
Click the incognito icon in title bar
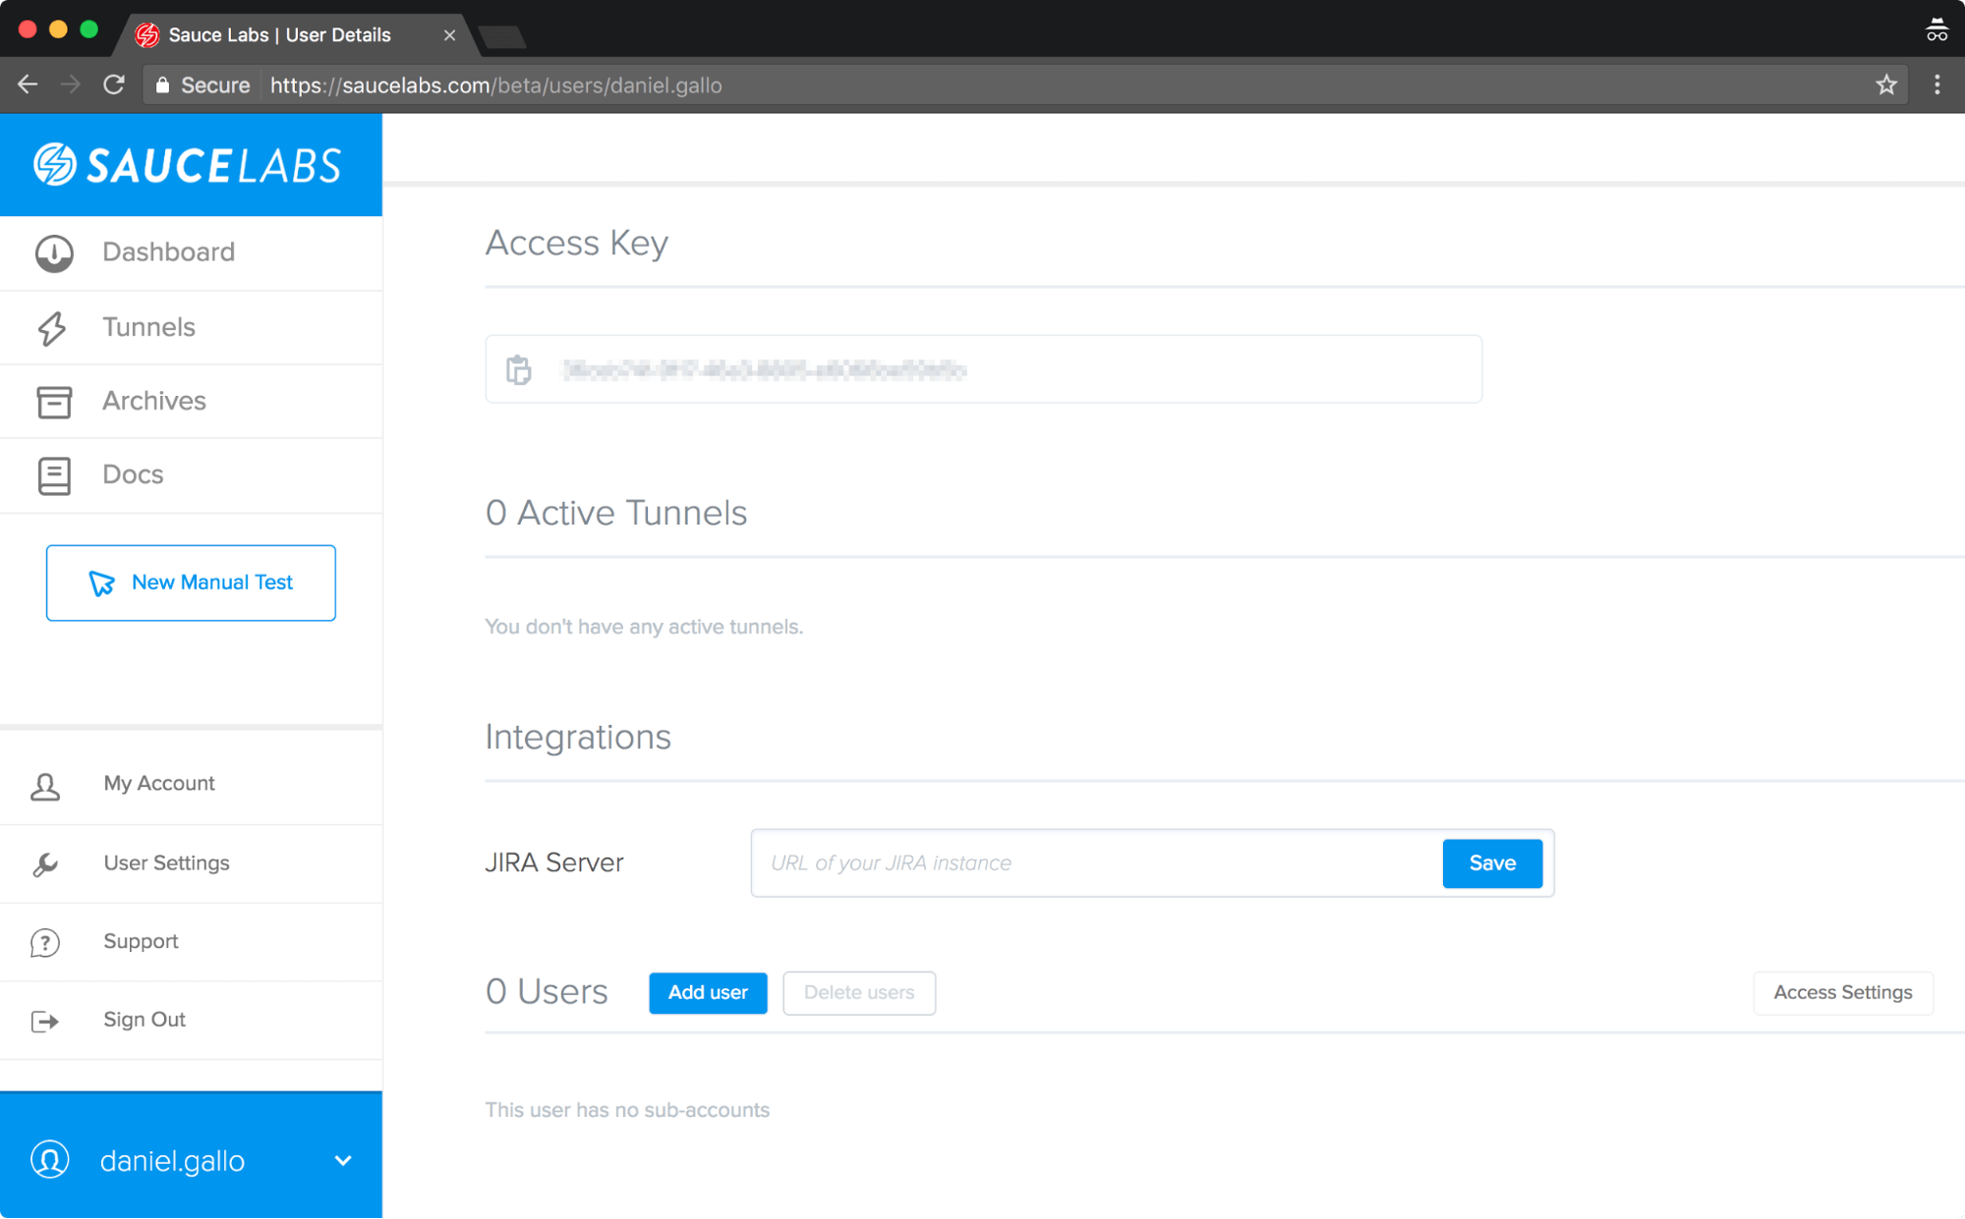[x=1936, y=30]
